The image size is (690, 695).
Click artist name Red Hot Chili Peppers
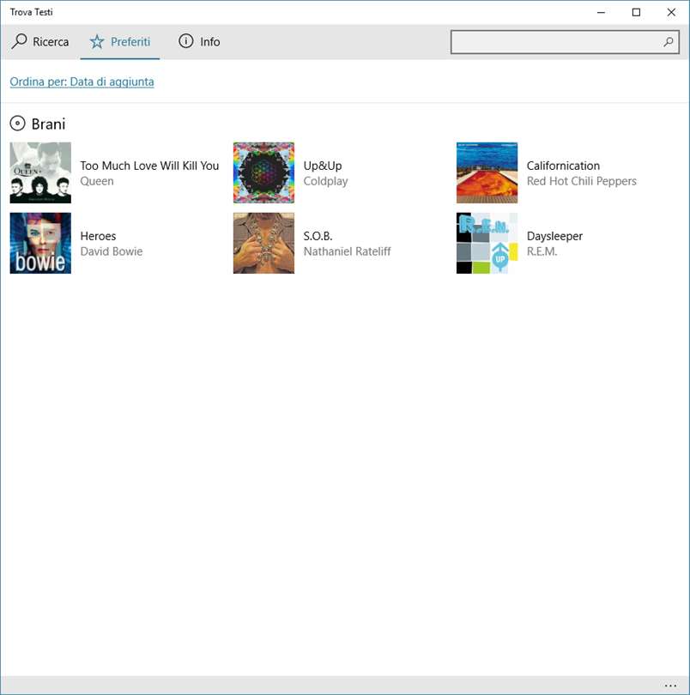point(581,181)
